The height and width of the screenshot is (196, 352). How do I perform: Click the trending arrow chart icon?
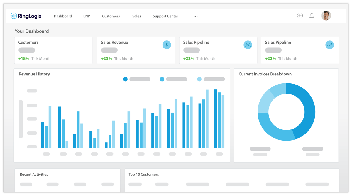pyautogui.click(x=330, y=45)
